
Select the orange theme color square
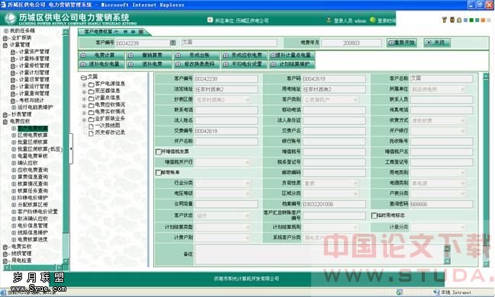[483, 20]
